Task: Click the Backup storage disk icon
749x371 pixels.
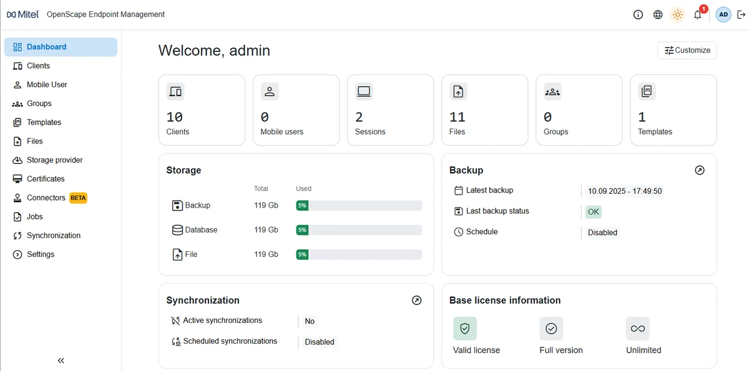Action: [177, 206]
